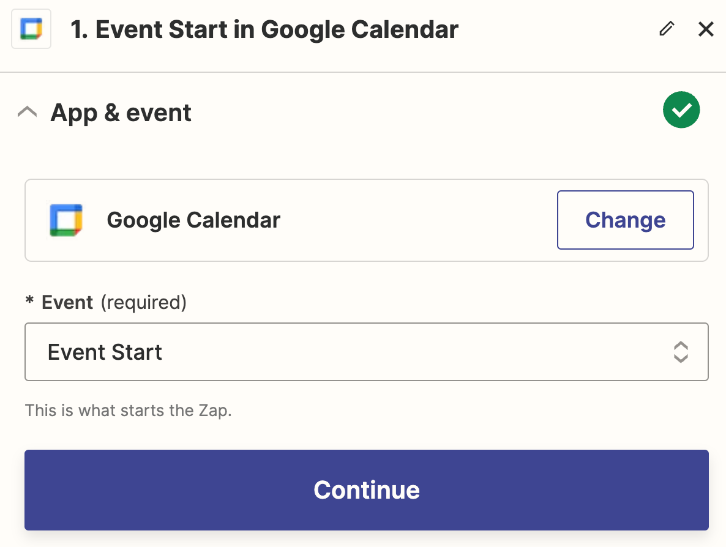726x547 pixels.
Task: Collapse the App & event section chevron
Action: [x=28, y=113]
